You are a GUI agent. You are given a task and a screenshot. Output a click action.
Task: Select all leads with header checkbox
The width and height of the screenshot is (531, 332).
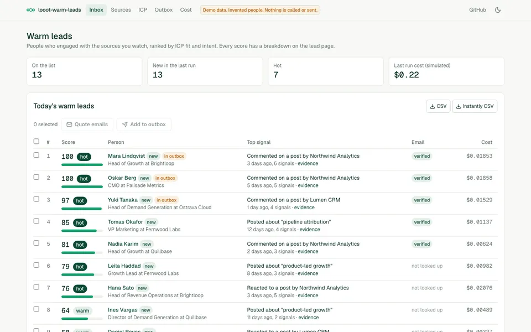tap(37, 141)
